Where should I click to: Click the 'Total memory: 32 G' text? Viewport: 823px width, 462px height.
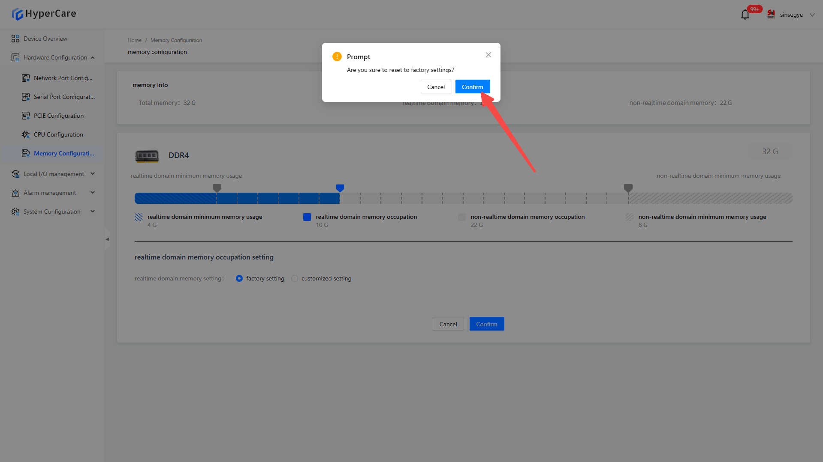(x=167, y=103)
